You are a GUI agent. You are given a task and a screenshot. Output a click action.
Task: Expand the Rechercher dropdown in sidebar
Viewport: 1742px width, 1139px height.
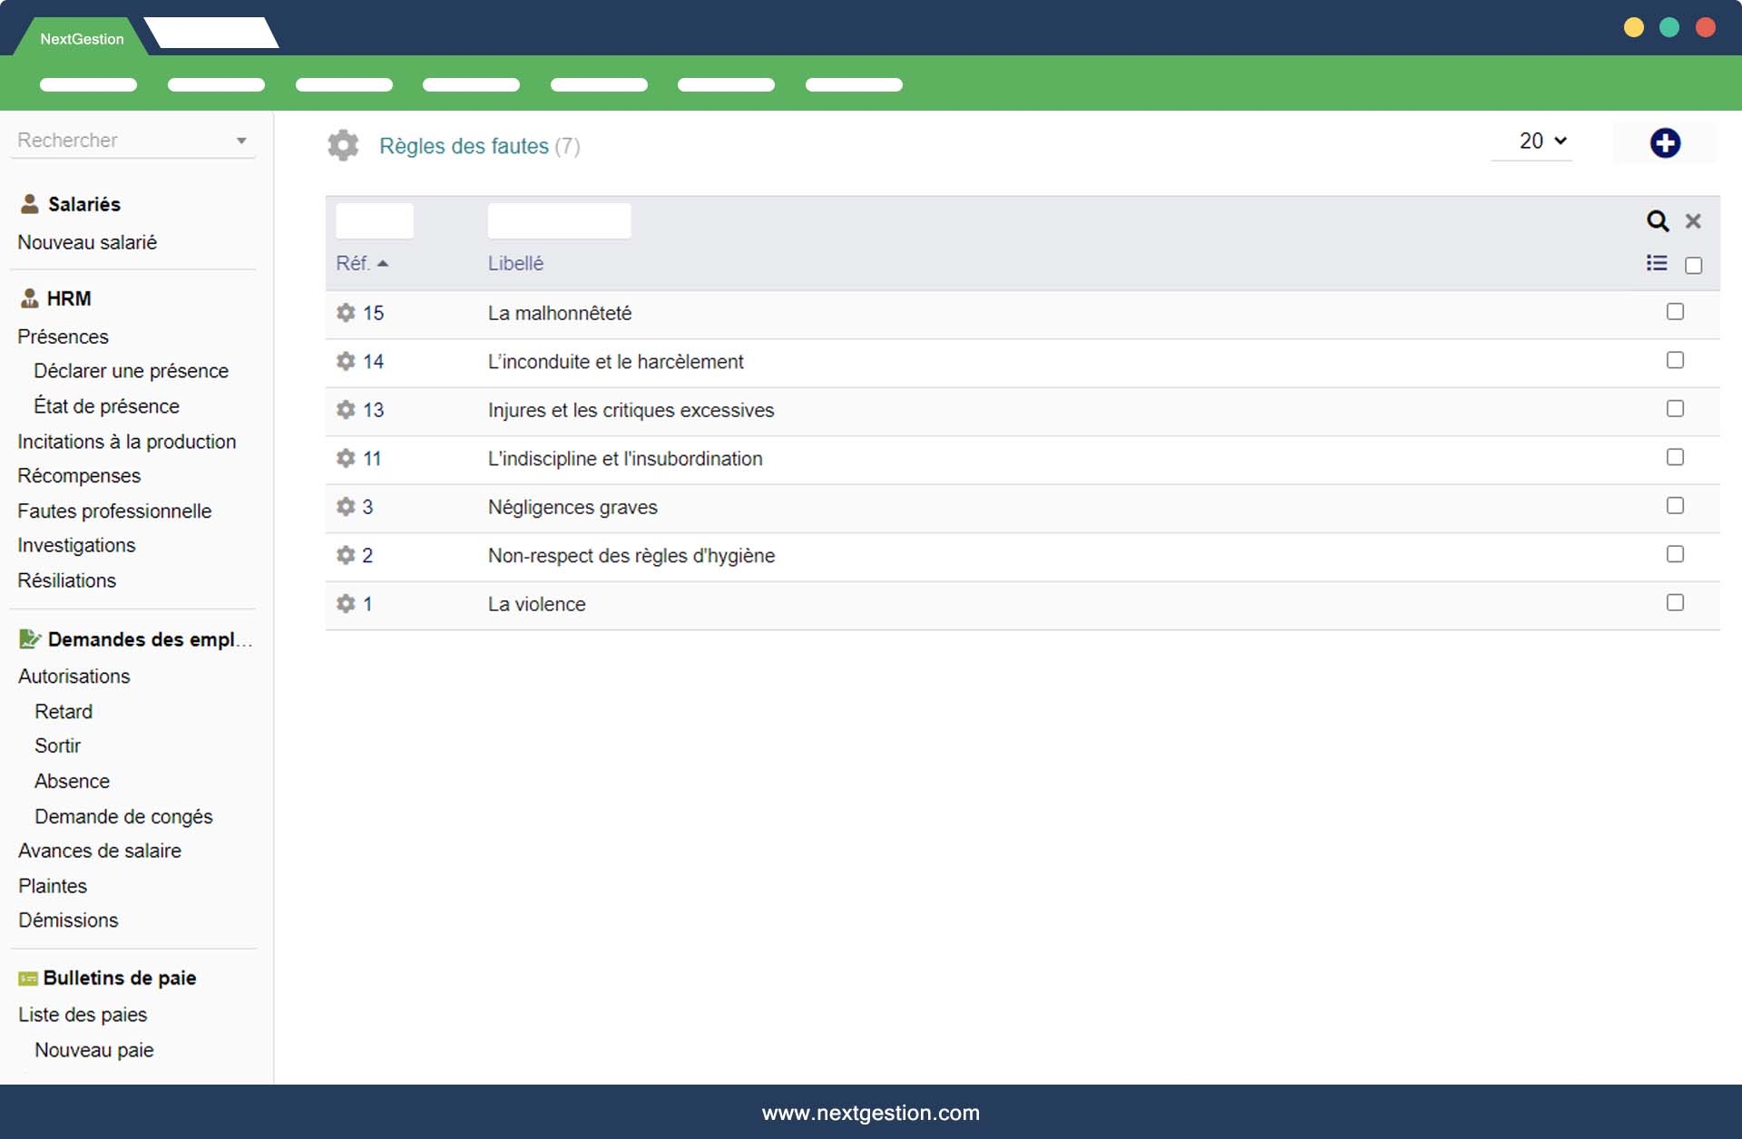pos(240,141)
